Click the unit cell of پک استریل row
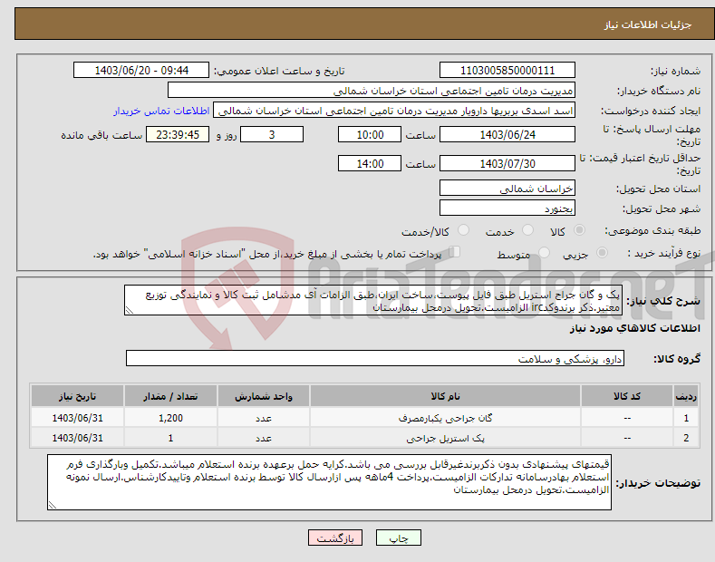715x562 pixels. 264,438
